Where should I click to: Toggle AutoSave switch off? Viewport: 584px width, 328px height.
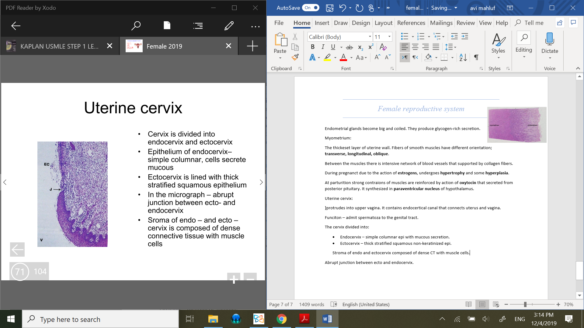(311, 8)
